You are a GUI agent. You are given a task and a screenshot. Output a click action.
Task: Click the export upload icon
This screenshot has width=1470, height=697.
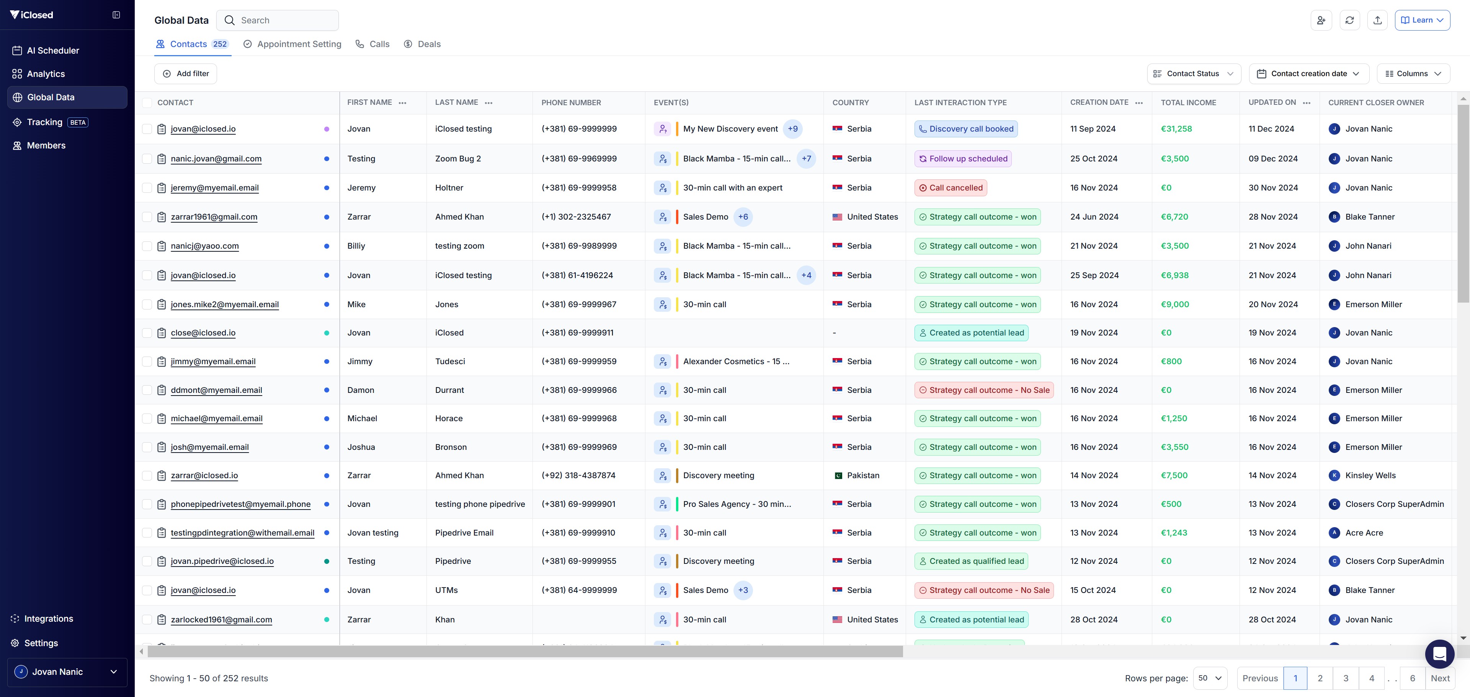[x=1377, y=20]
